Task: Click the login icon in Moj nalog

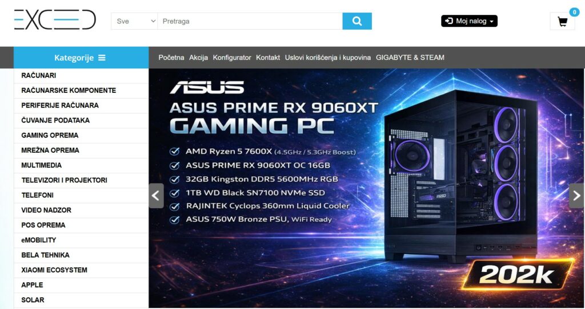Action: click(449, 21)
